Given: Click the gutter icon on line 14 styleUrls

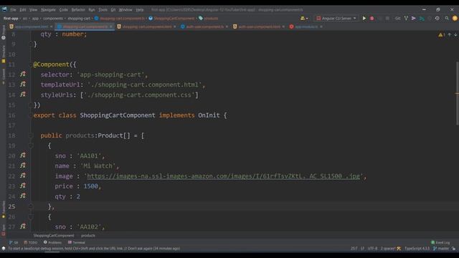Looking at the screenshot, I should [x=23, y=94].
